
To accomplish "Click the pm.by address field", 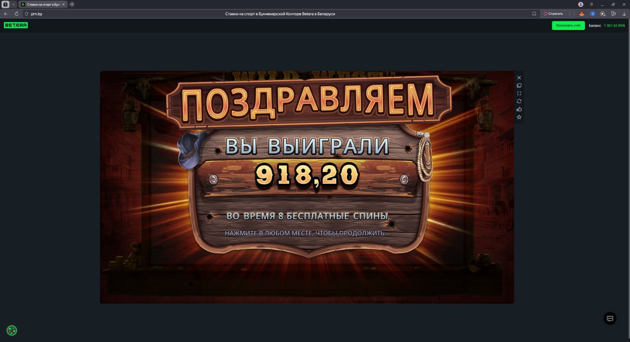I will (x=37, y=14).
